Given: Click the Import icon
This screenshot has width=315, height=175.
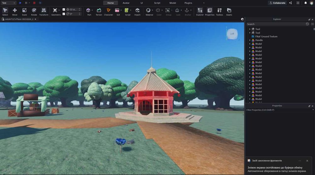Looking at the screenshot, I should click(x=137, y=12).
